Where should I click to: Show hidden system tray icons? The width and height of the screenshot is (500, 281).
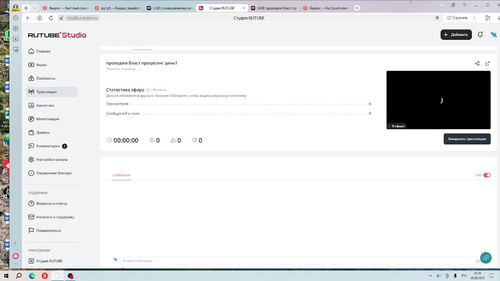tap(430, 276)
